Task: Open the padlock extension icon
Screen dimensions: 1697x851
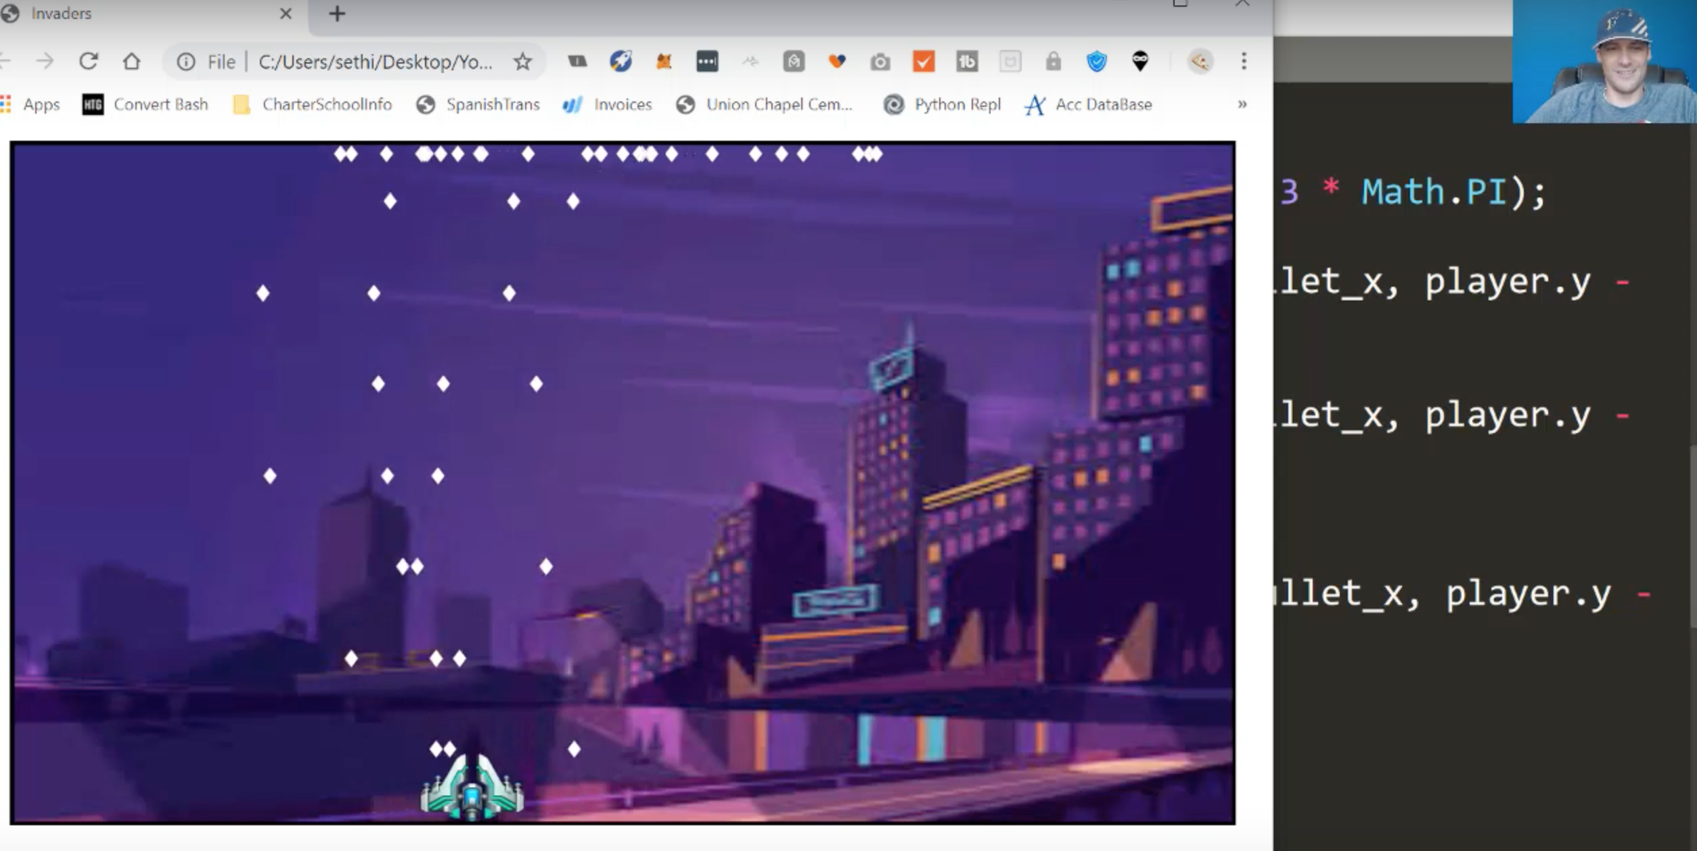Action: point(1054,62)
